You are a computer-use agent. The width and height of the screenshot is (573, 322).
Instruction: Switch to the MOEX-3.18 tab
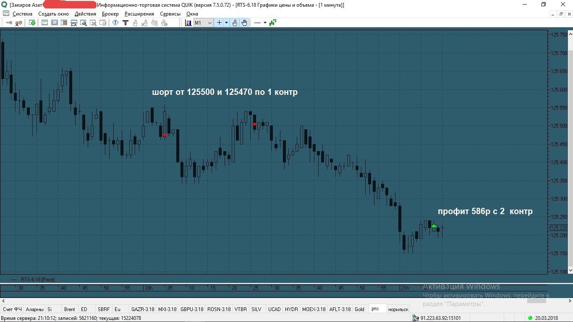coord(314,309)
